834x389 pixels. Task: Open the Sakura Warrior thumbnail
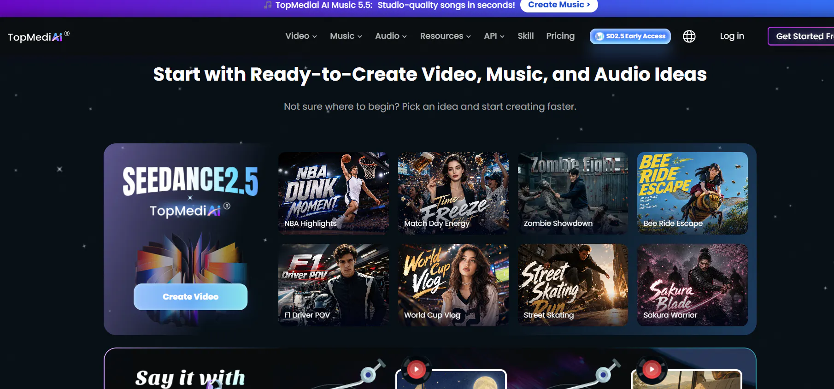pos(693,285)
